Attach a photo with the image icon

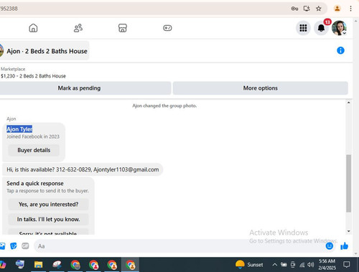pos(2,246)
